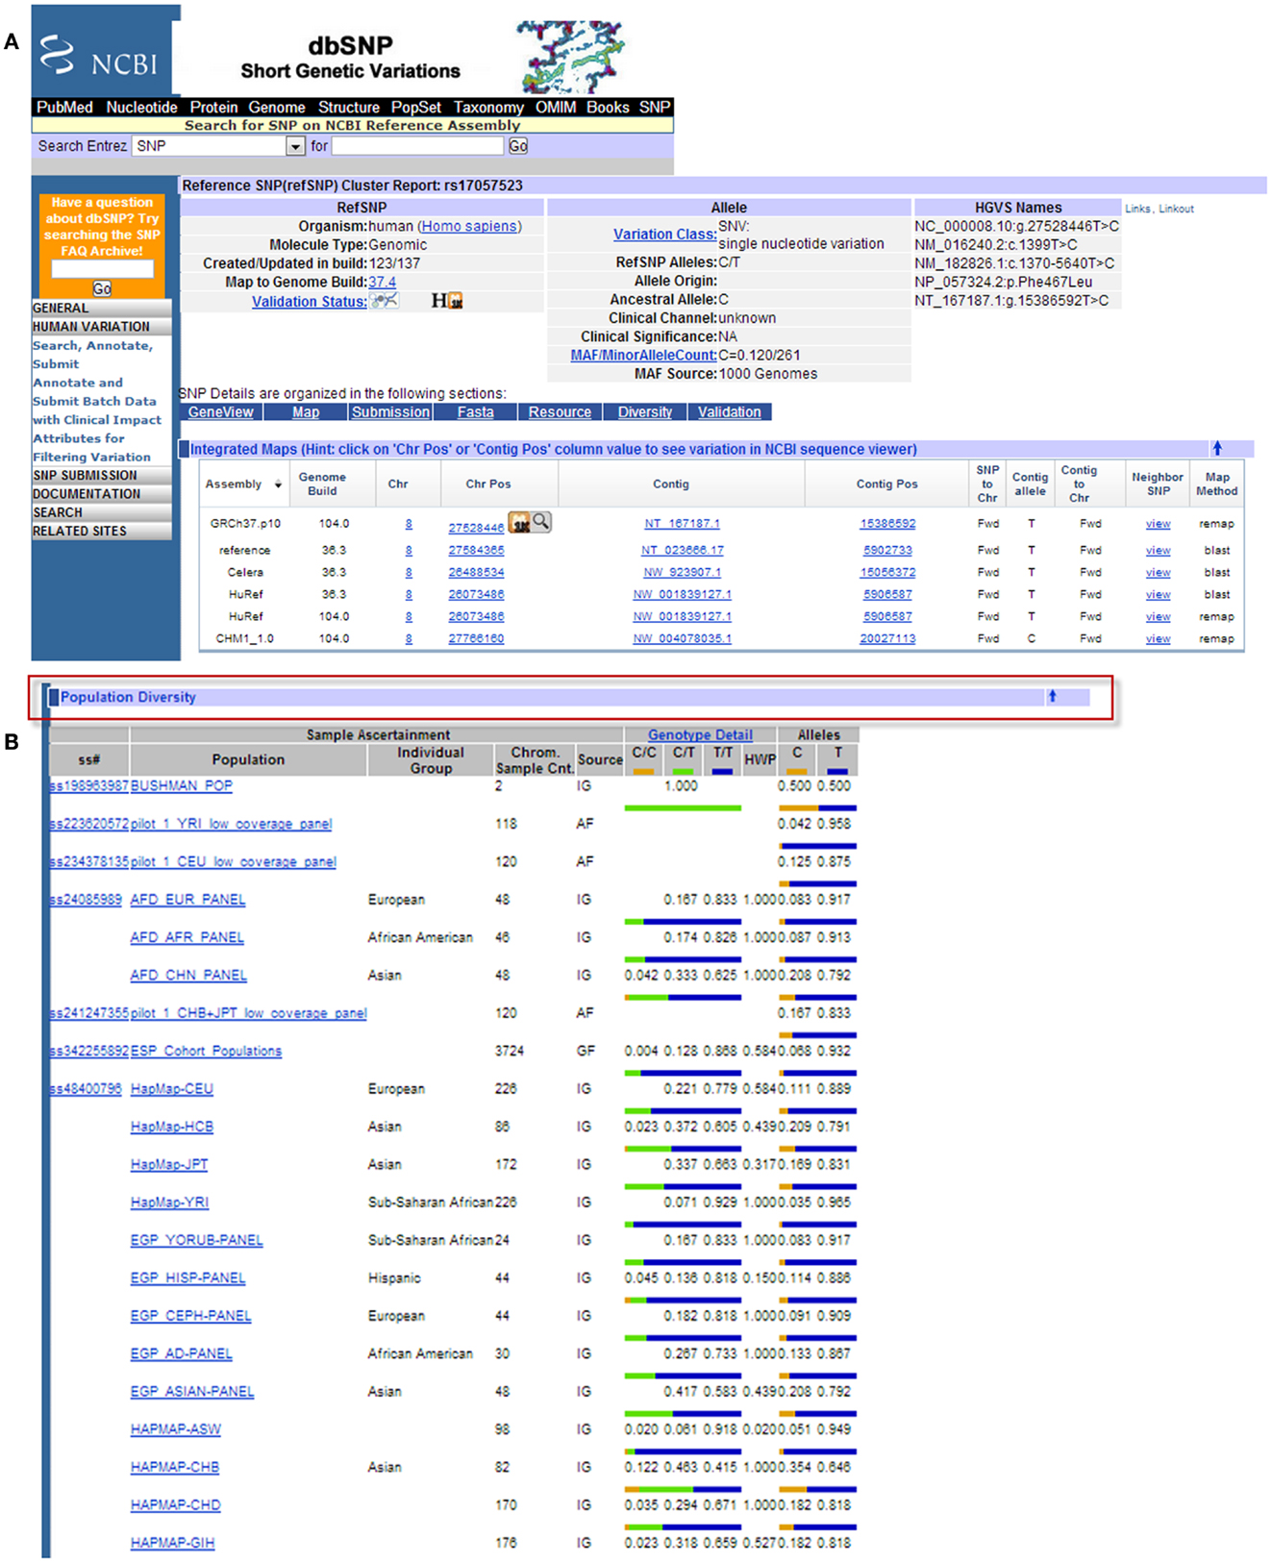Click the Validation Status link
Image resolution: width=1272 pixels, height=1563 pixels.
[309, 301]
